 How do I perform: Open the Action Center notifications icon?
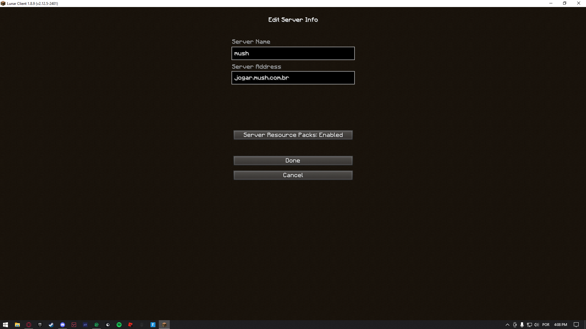pos(576,325)
